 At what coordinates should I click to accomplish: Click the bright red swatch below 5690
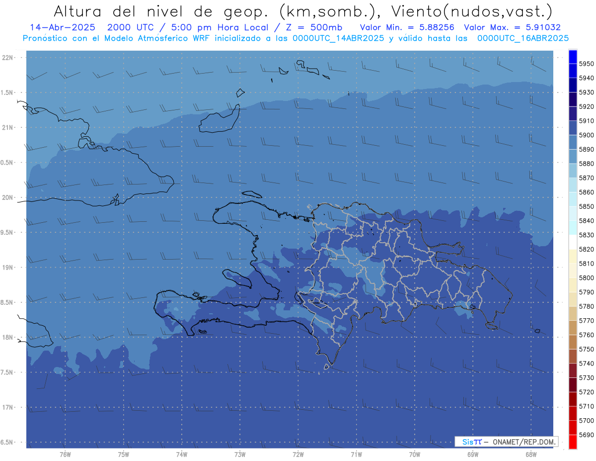(573, 442)
